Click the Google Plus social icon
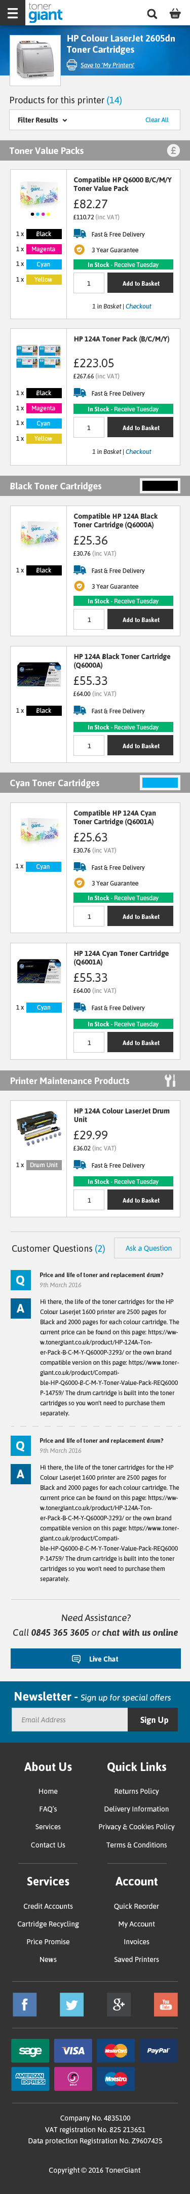The height and width of the screenshot is (2194, 190). pos(119,2005)
